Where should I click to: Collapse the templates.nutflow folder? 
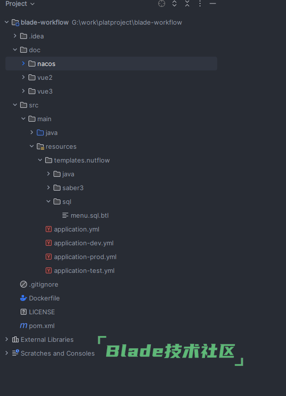pyautogui.click(x=40, y=160)
